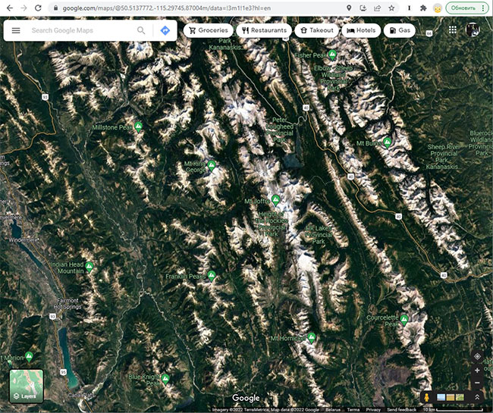Reload the page in browser toolbar
Screen dimensions: 493x413
pyautogui.click(x=38, y=8)
